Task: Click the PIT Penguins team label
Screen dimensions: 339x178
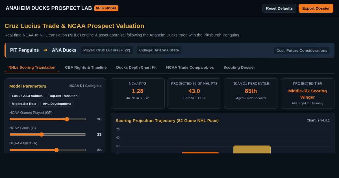Action: tap(25, 50)
